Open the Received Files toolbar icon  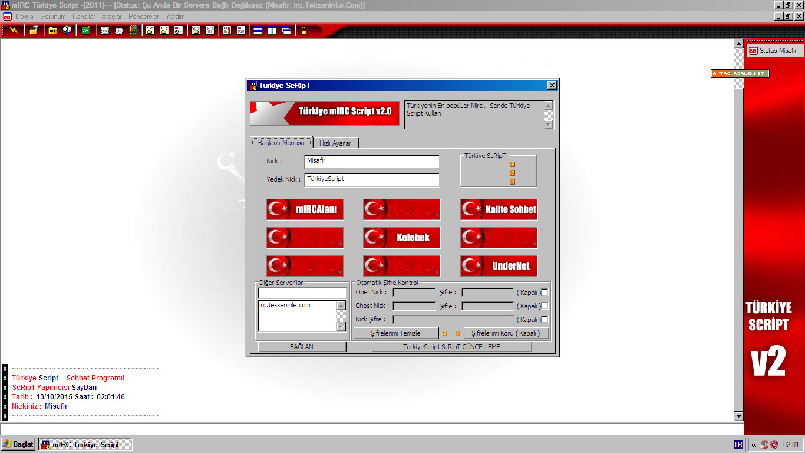(x=196, y=30)
